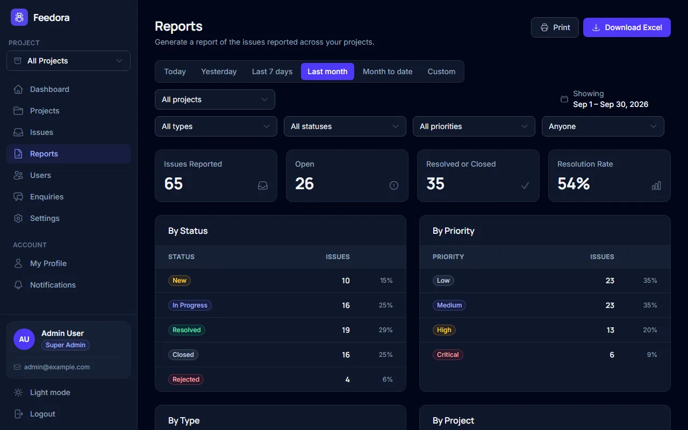Click the AU avatar circle

(24, 339)
